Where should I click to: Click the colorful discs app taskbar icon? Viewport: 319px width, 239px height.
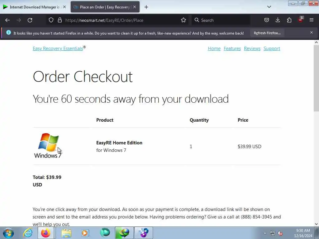tap(144, 233)
